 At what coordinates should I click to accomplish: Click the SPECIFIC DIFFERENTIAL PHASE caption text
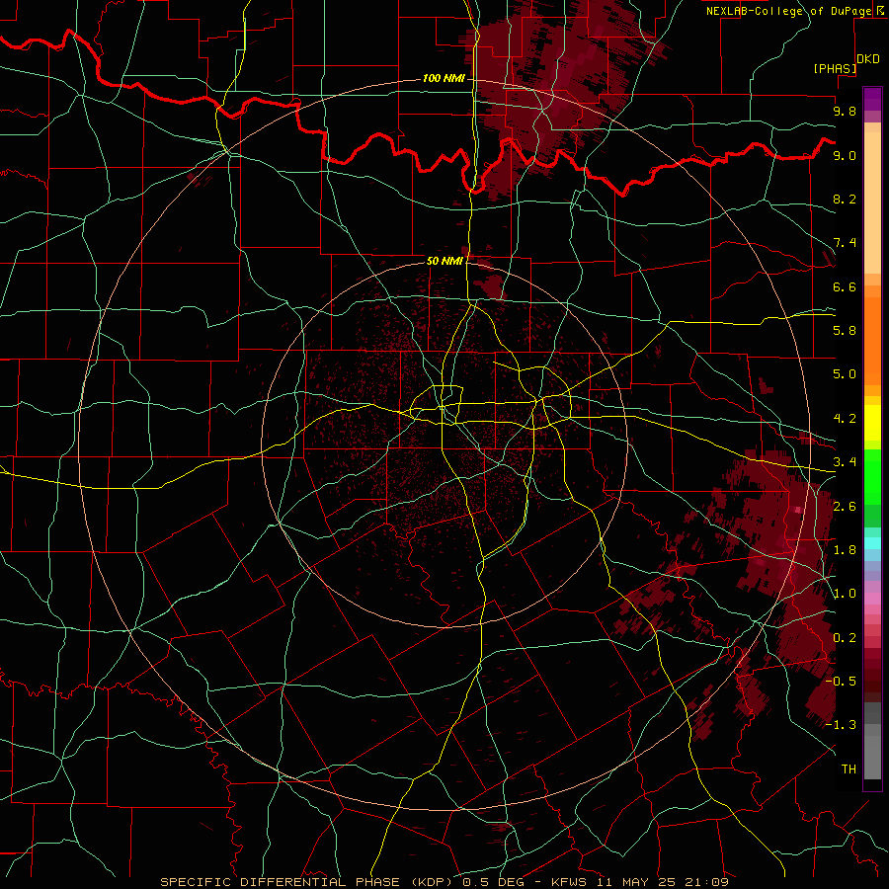pos(280,882)
